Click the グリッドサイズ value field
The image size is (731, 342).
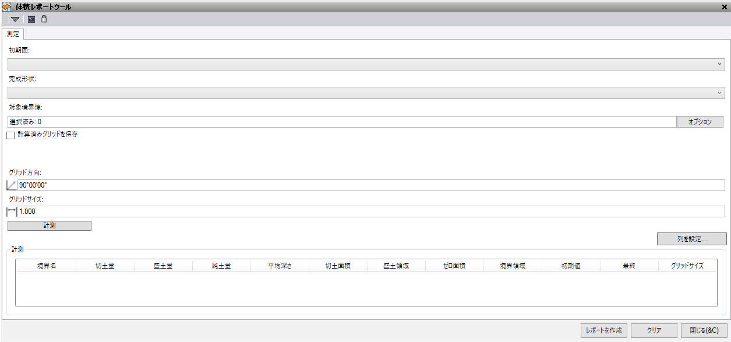click(x=370, y=211)
